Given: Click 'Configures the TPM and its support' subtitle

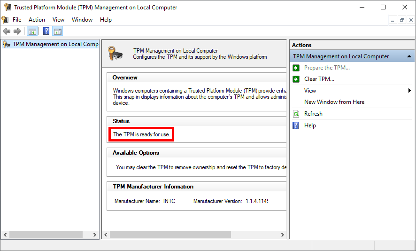Looking at the screenshot, I should [200, 57].
